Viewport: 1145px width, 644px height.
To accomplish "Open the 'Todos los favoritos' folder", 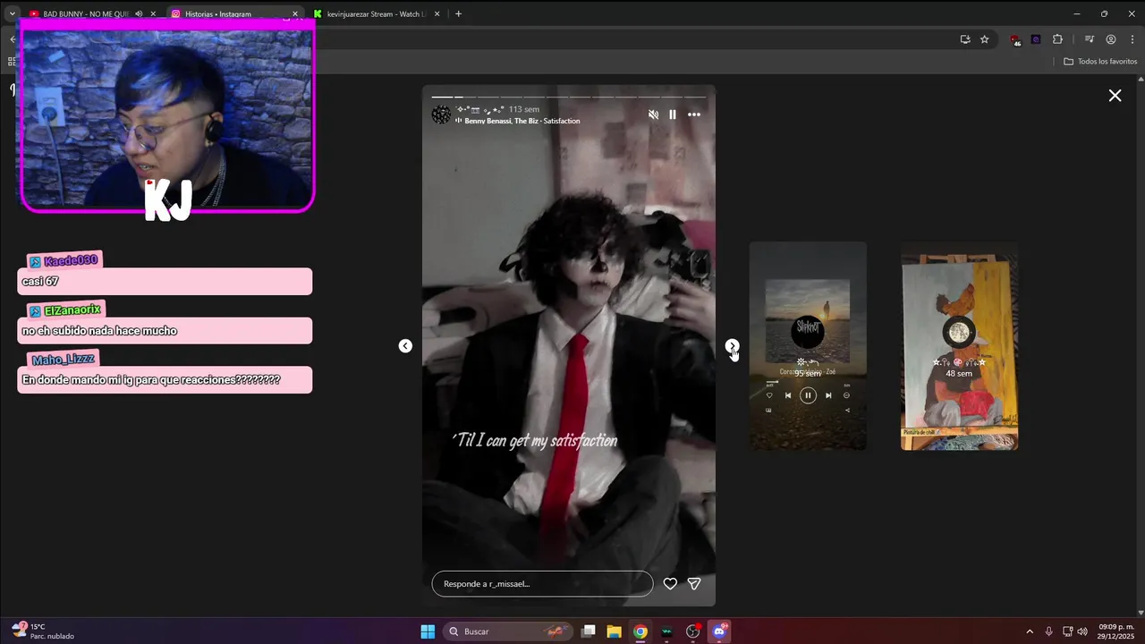I will click(x=1100, y=61).
